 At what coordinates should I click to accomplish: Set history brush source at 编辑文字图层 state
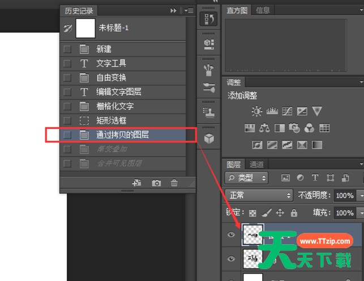(x=67, y=92)
